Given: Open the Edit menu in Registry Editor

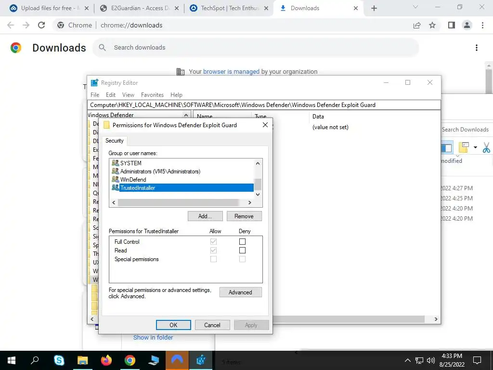Looking at the screenshot, I should [x=110, y=95].
